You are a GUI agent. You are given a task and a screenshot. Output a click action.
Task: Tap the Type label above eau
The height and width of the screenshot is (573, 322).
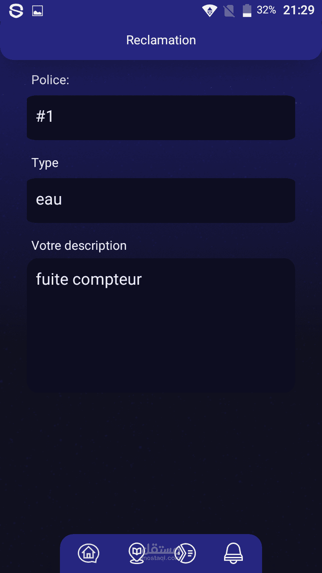(45, 163)
